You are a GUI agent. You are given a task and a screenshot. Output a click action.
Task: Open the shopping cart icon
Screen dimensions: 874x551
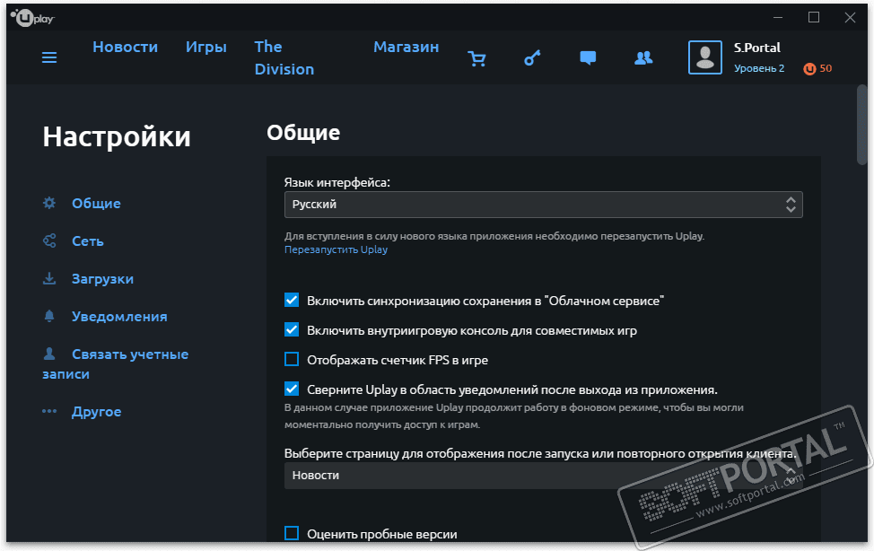tap(476, 58)
